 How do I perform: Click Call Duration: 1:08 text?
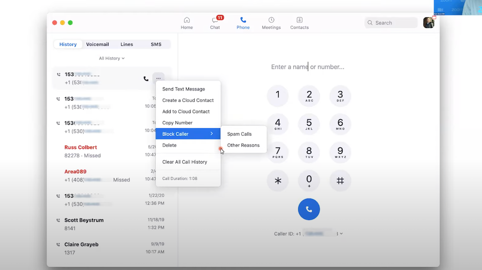180,178
